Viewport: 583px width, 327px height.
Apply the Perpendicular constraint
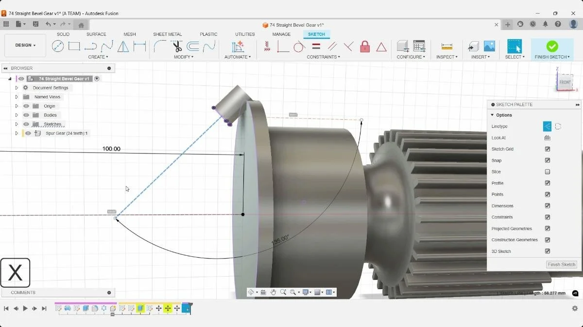[348, 47]
